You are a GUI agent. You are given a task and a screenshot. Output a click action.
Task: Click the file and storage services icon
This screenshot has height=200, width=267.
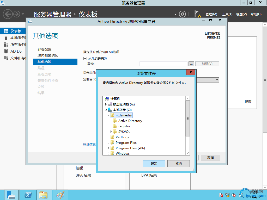[6, 58]
